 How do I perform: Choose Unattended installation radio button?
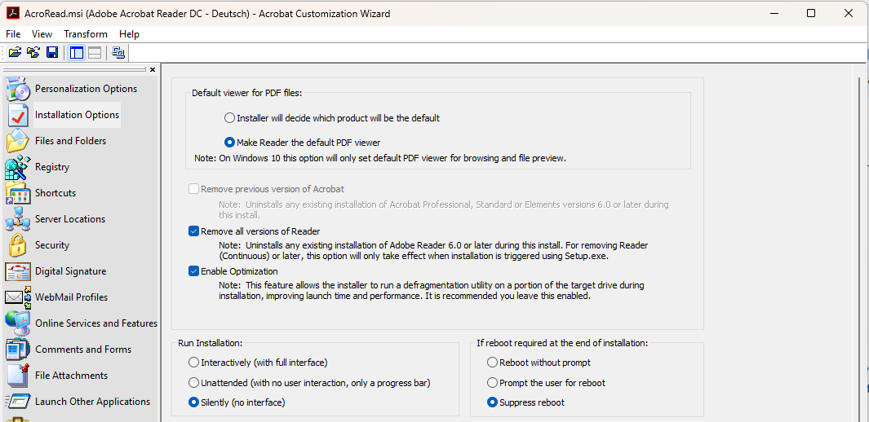click(x=193, y=383)
